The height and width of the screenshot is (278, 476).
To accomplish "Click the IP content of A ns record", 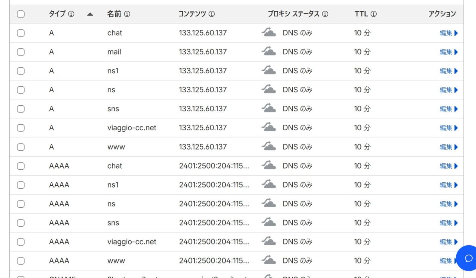I will click(x=203, y=90).
